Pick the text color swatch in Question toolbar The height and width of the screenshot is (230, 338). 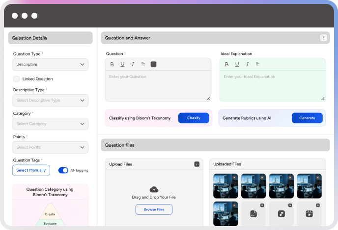[154, 64]
